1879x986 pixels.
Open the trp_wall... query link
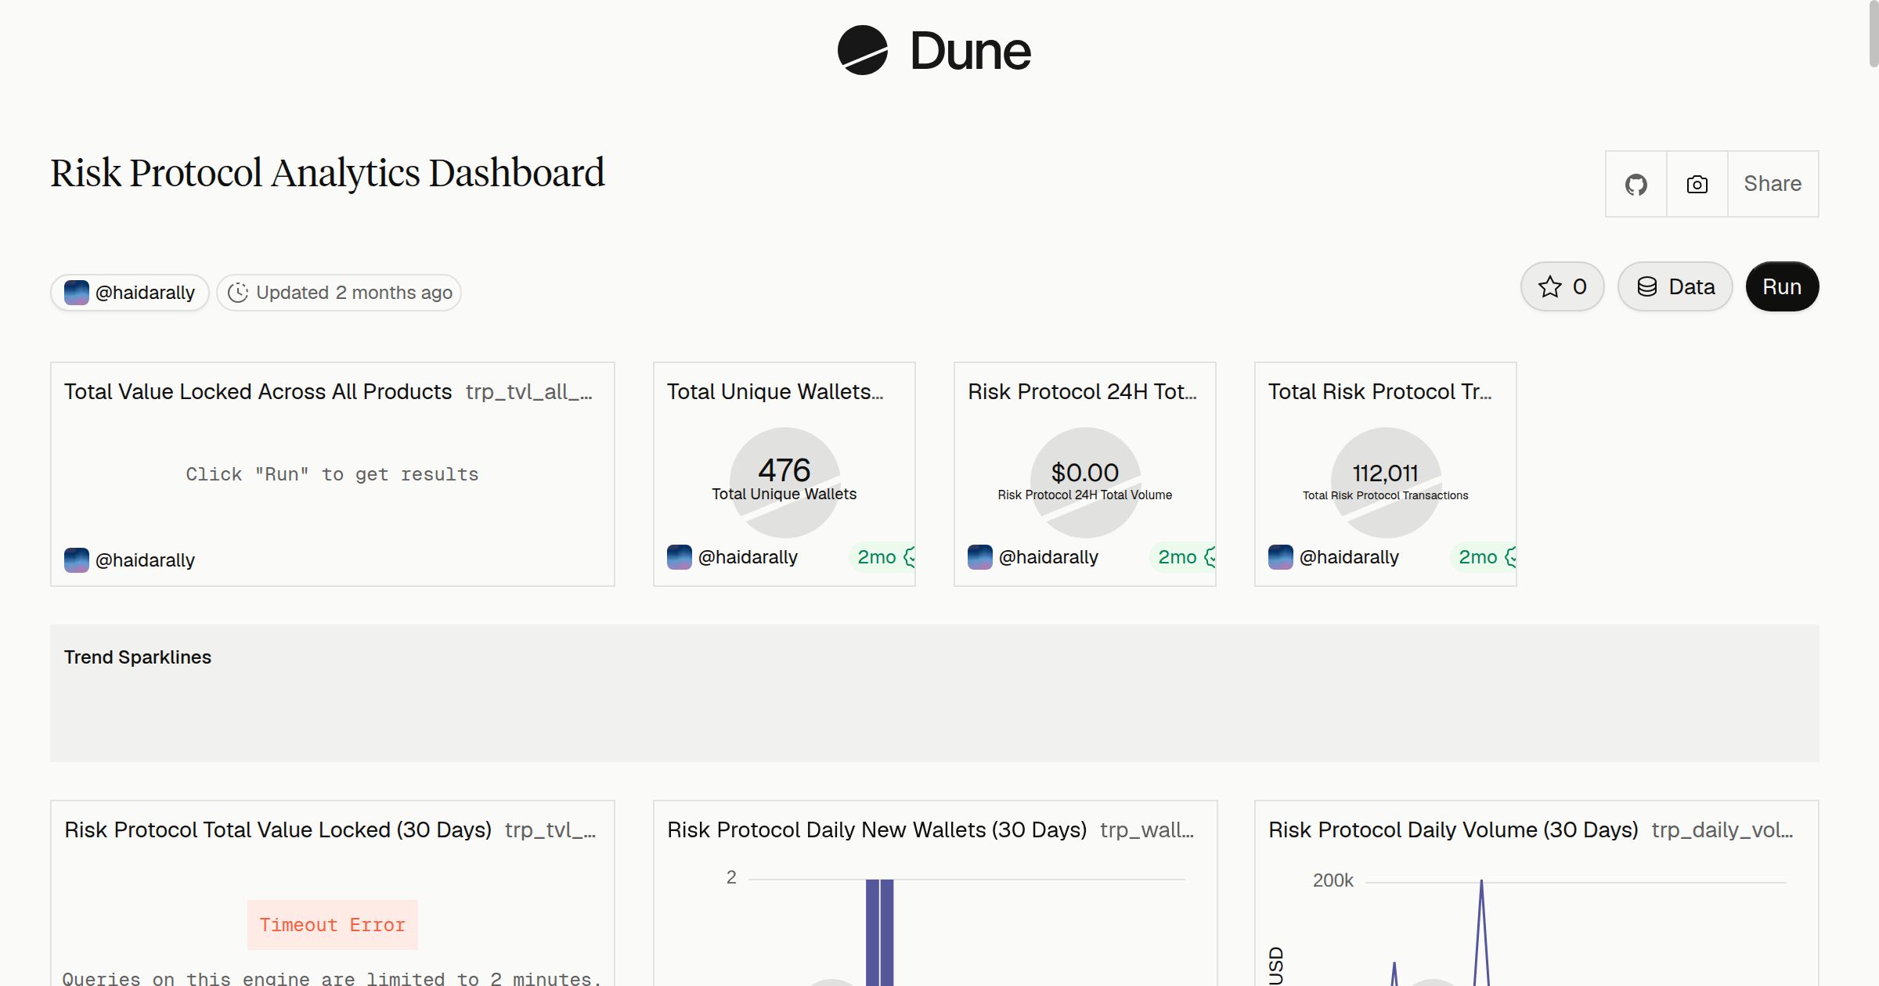[x=1147, y=829]
